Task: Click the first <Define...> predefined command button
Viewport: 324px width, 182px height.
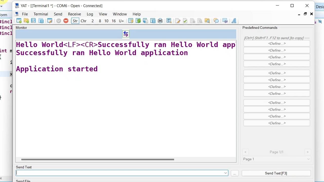Action: [277, 43]
